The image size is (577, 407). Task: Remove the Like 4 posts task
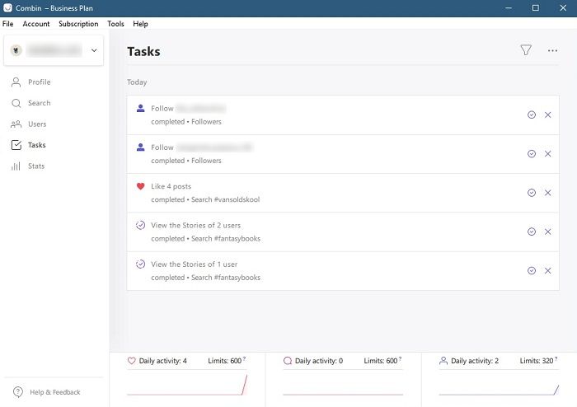click(x=547, y=193)
